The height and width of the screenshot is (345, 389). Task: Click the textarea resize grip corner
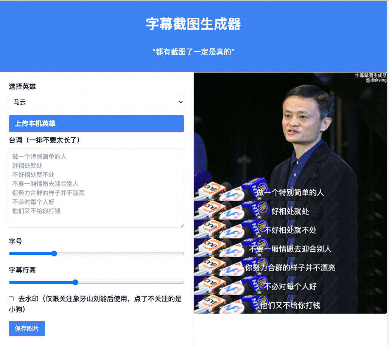tap(182, 226)
